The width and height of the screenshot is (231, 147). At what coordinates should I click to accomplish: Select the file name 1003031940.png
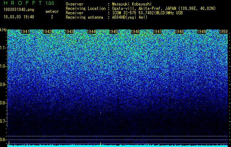point(19,10)
